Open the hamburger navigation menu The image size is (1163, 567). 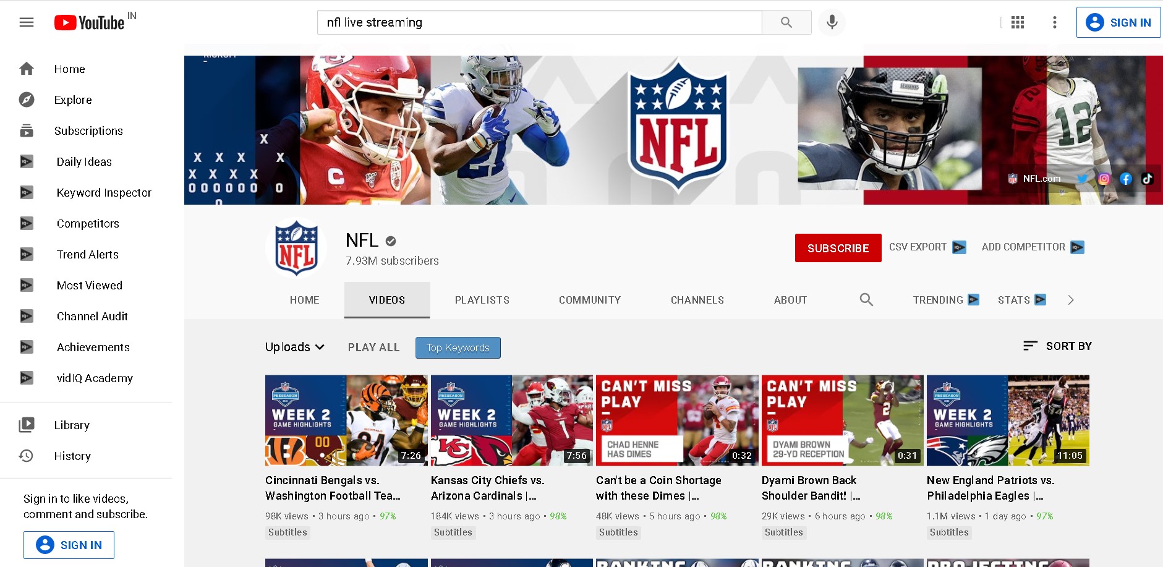[x=26, y=22]
